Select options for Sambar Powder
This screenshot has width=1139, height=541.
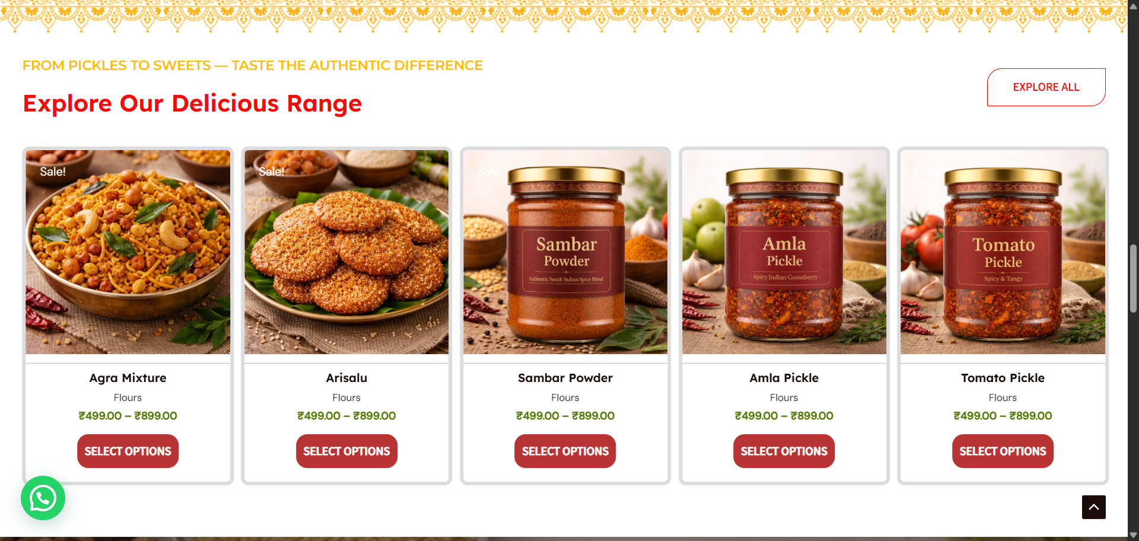(565, 451)
